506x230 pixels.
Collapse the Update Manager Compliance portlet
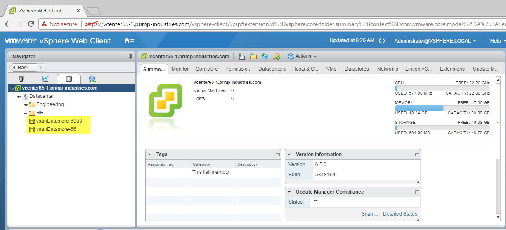click(x=289, y=192)
